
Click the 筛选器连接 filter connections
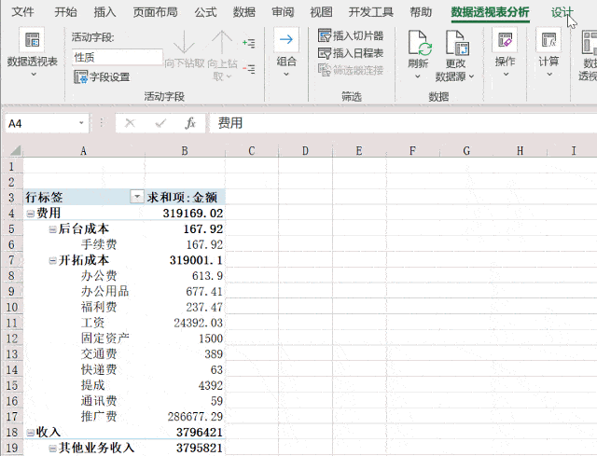pyautogui.click(x=351, y=70)
